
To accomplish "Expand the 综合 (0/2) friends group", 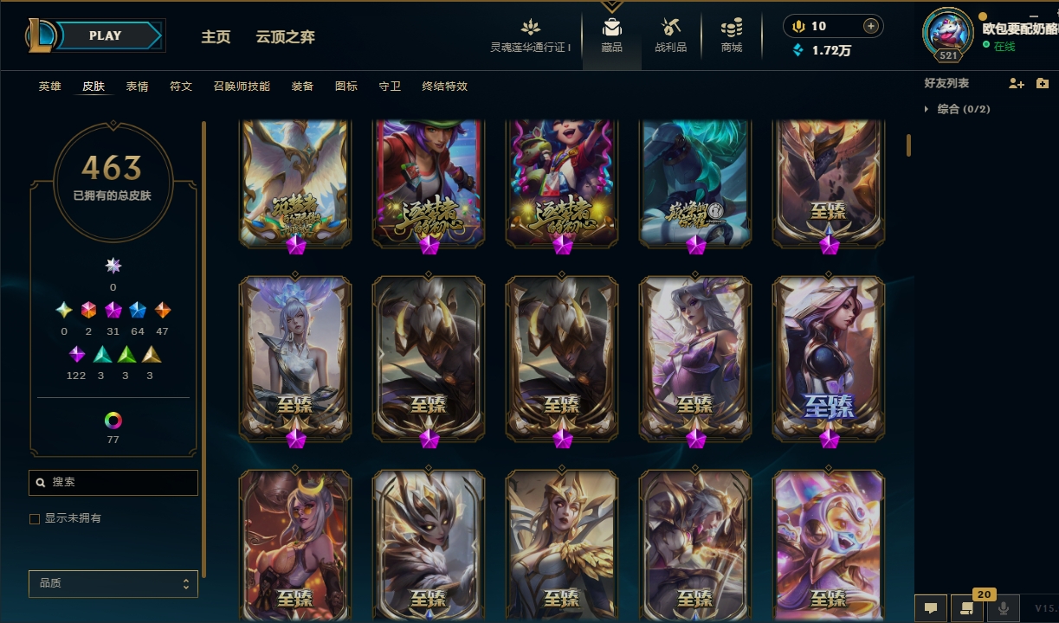I will coord(957,109).
